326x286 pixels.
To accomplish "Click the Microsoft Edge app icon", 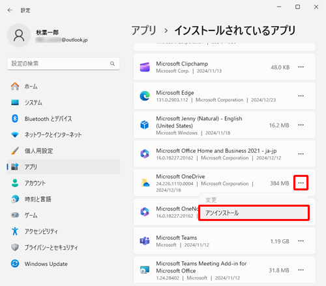I will click(145, 96).
